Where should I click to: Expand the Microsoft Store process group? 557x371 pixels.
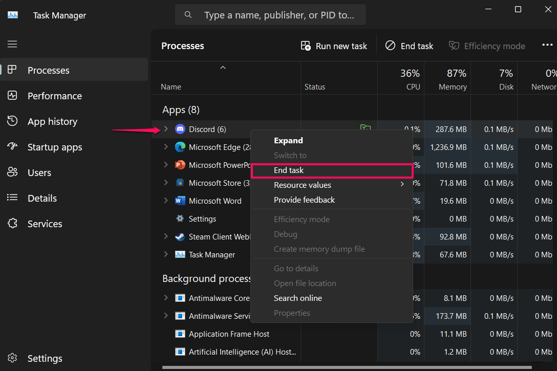[166, 183]
